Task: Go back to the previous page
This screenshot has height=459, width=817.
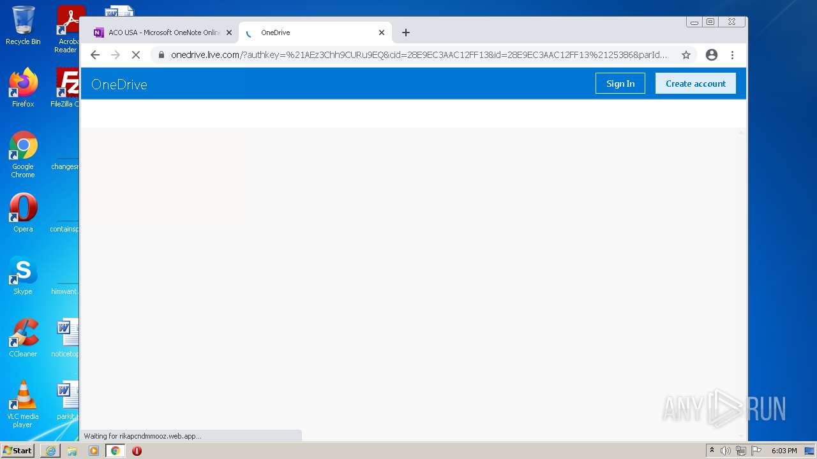Action: pos(95,55)
